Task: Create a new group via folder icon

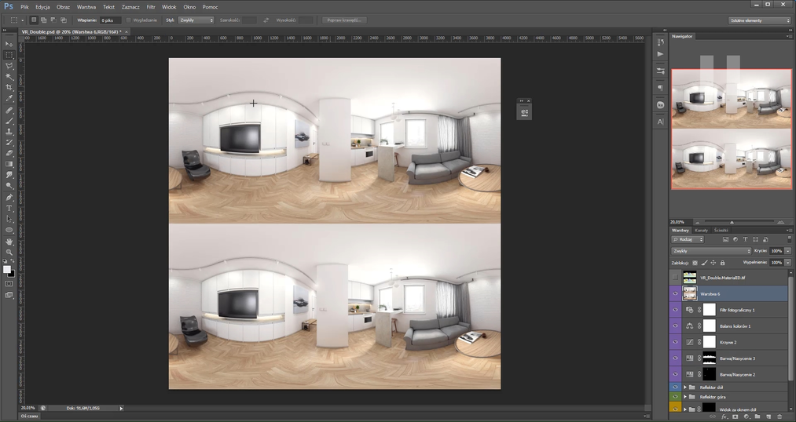Action: [757, 417]
